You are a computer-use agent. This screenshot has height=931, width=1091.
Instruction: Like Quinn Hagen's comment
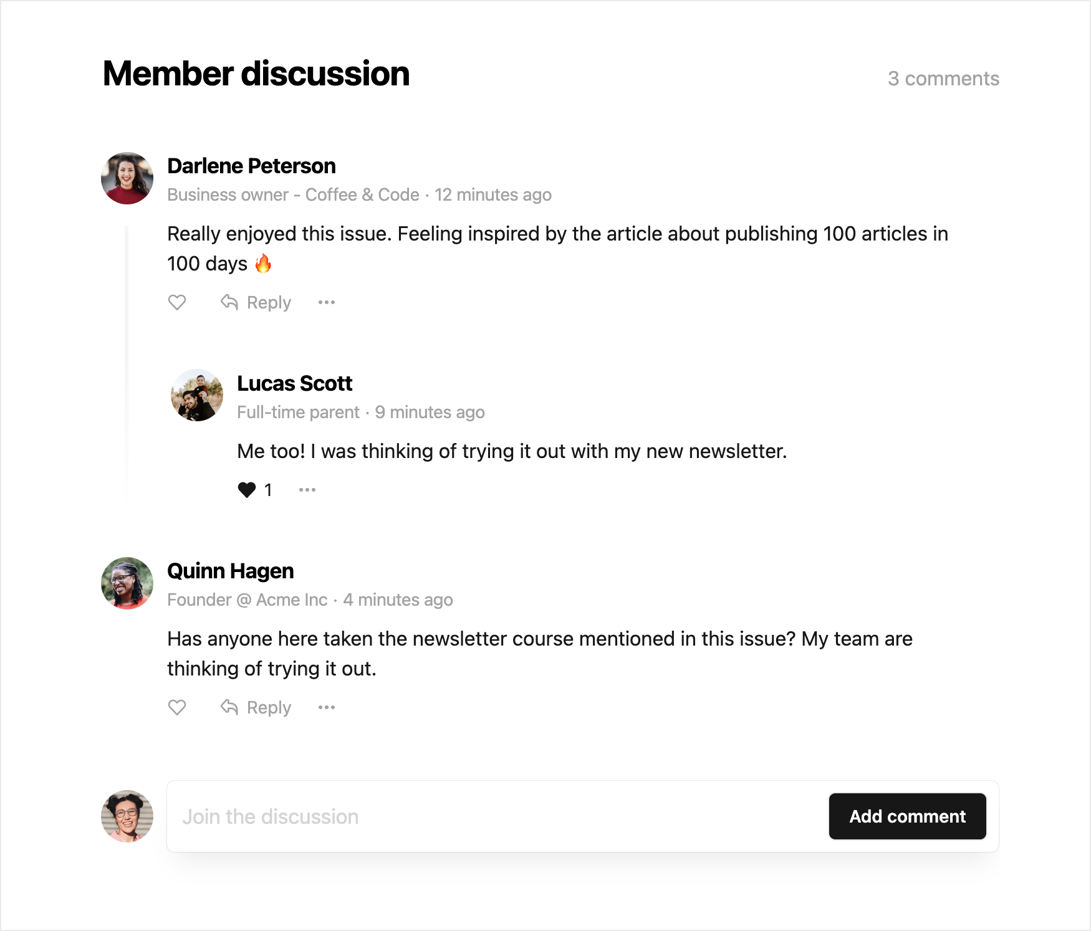[177, 707]
